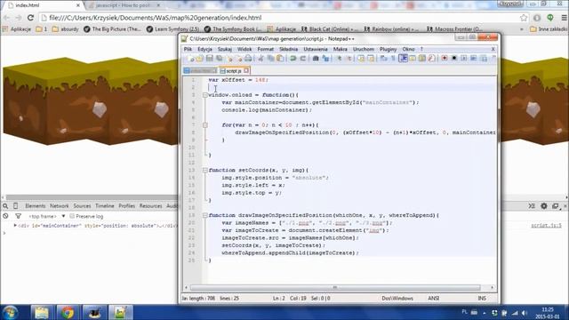This screenshot has width=569, height=320.
Task: Clear the console with the clear icon
Action: (5, 216)
